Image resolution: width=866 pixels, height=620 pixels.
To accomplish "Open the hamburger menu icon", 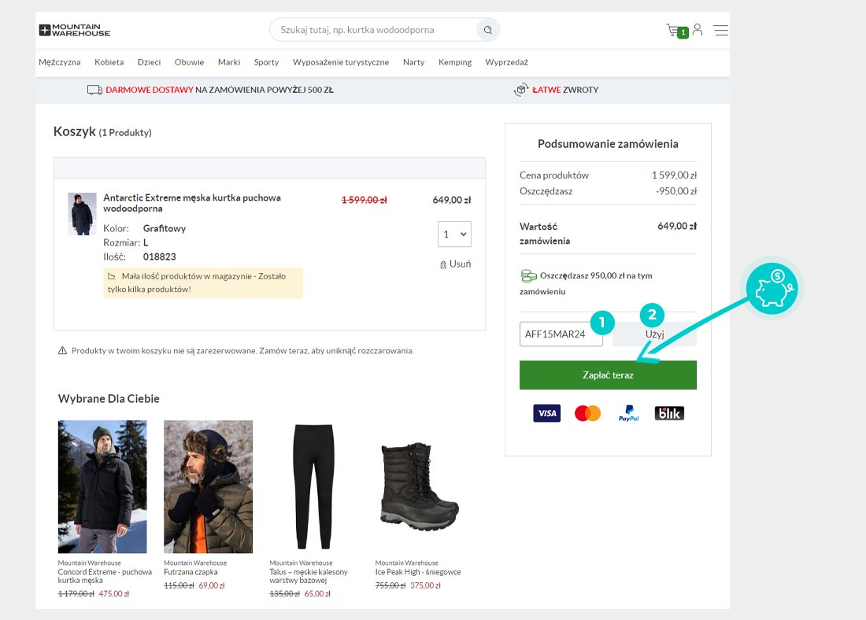I will (x=720, y=30).
